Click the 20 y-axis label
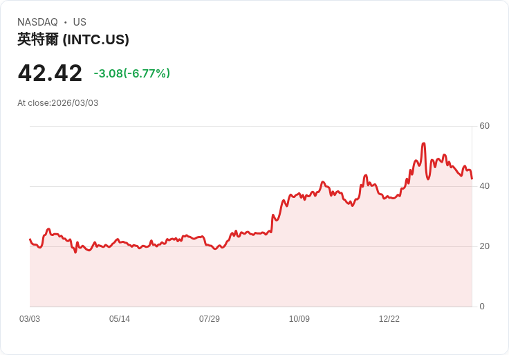 tap(484, 246)
